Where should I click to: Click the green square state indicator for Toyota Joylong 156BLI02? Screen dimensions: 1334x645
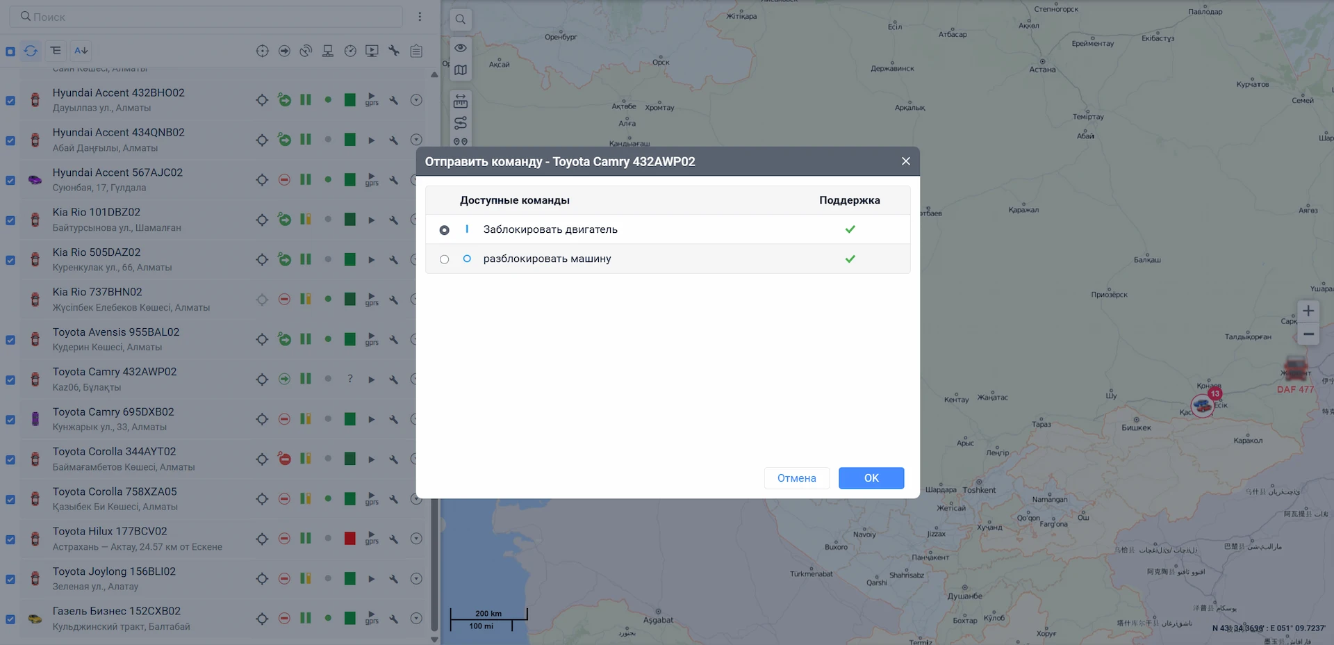(x=350, y=578)
